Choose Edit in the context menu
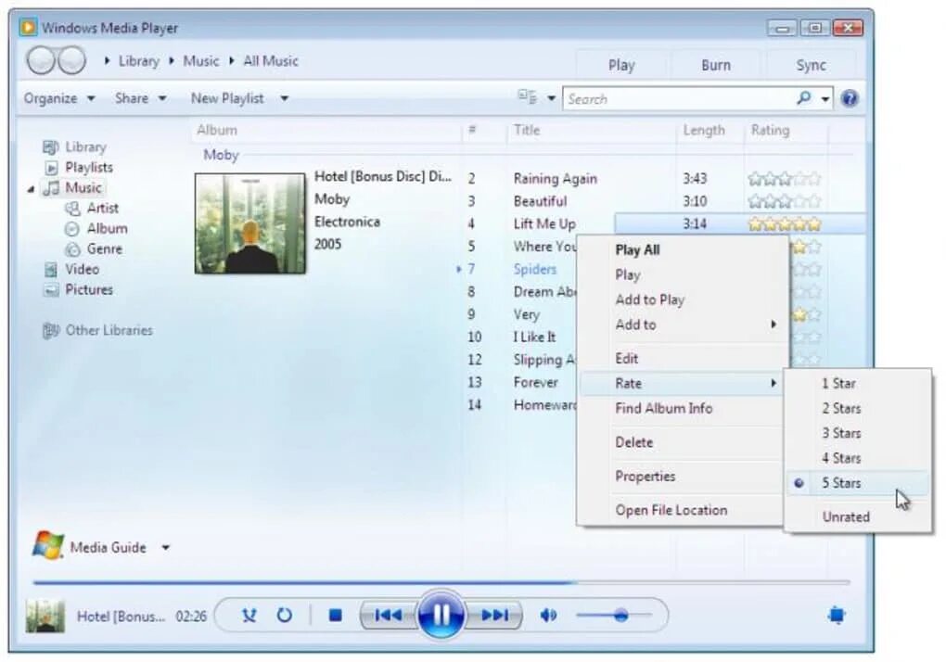Image resolution: width=946 pixels, height=662 pixels. [683, 359]
